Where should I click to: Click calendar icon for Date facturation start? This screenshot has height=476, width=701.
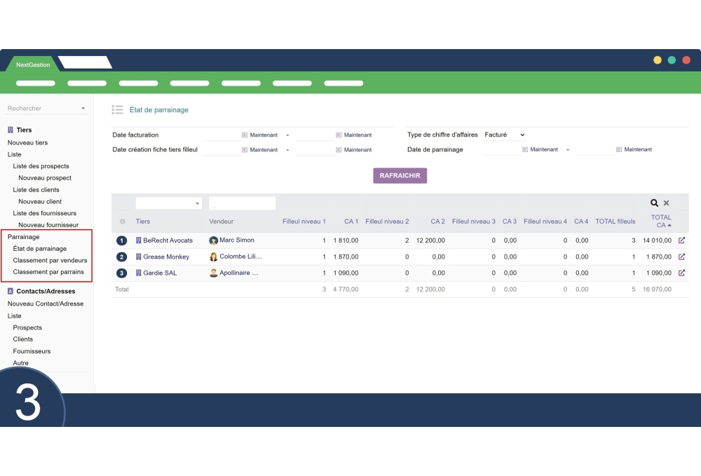(x=245, y=135)
